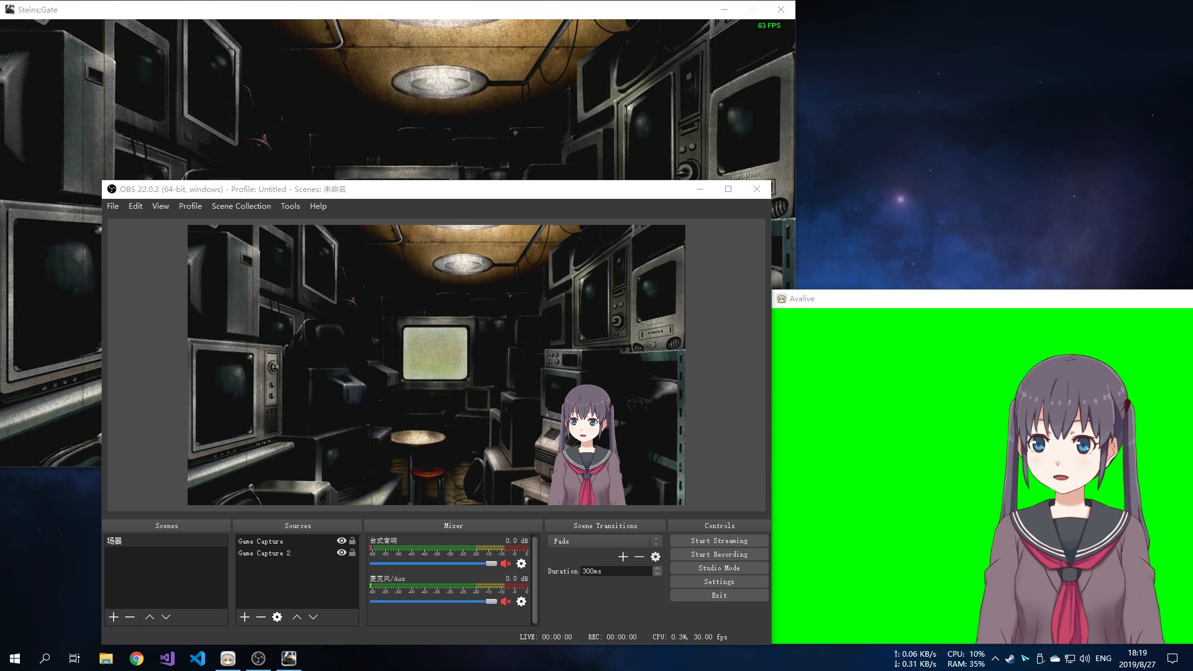The image size is (1193, 671).
Task: Click the lock icon on Game Capture 2 source
Action: [353, 552]
